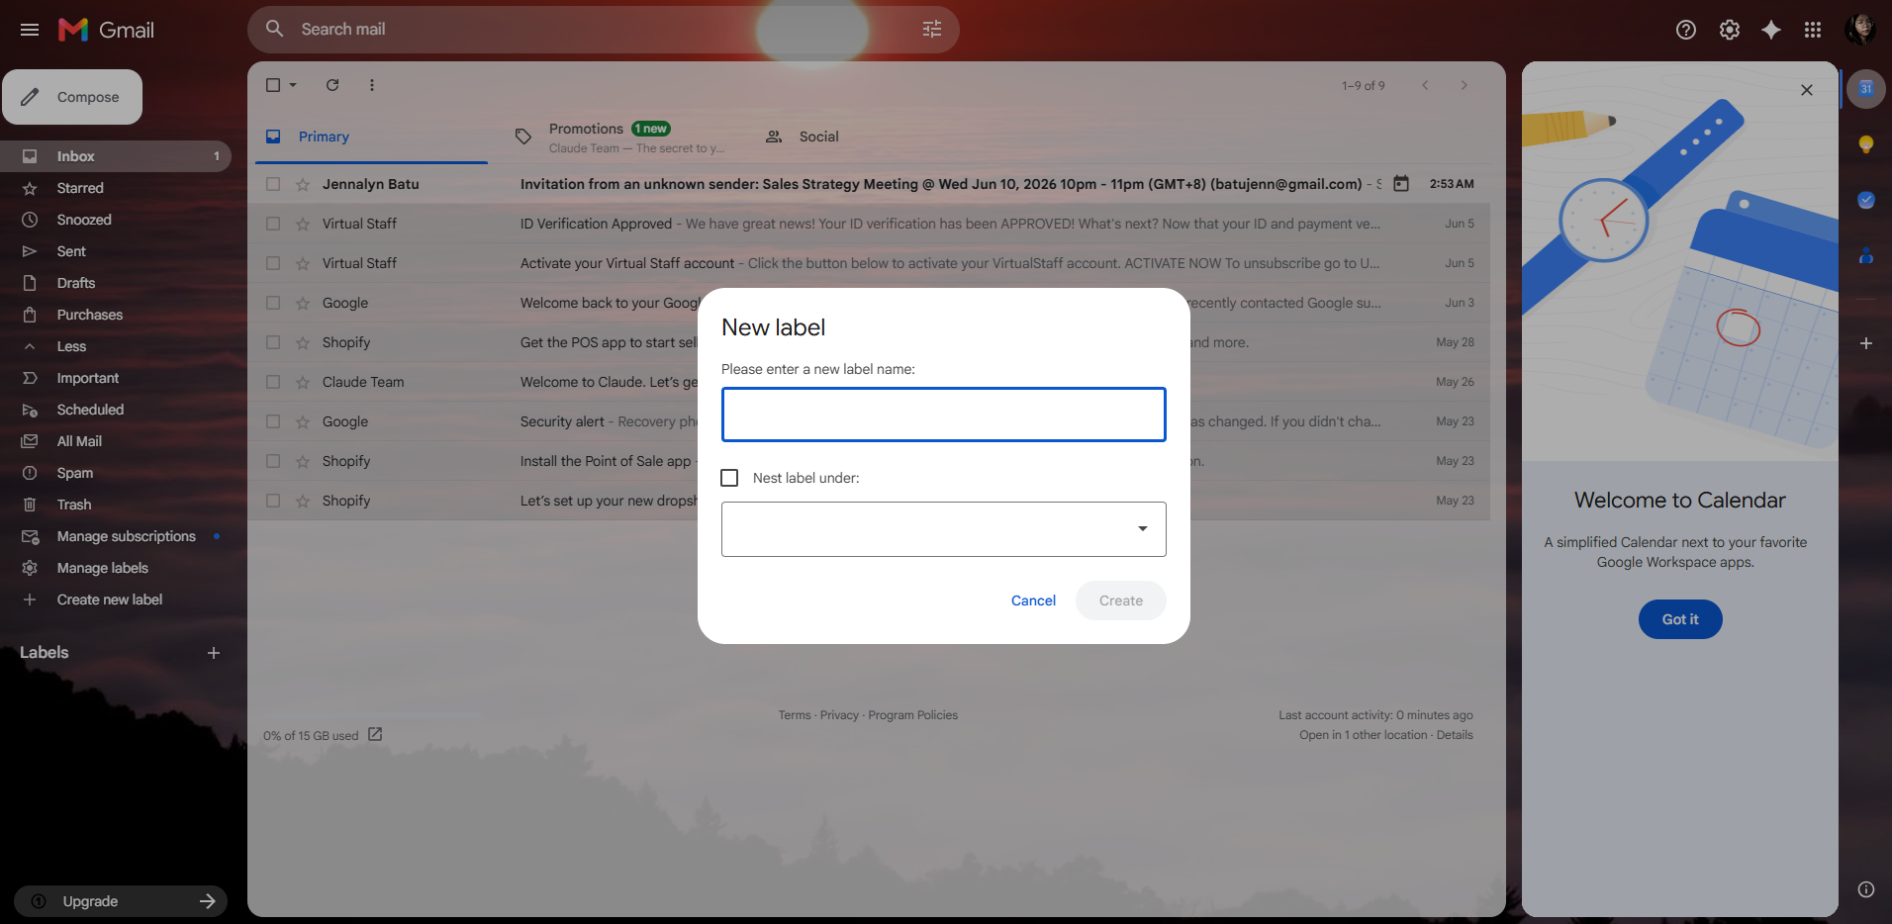
Task: Check the Nest label under checkbox
Action: (x=729, y=478)
